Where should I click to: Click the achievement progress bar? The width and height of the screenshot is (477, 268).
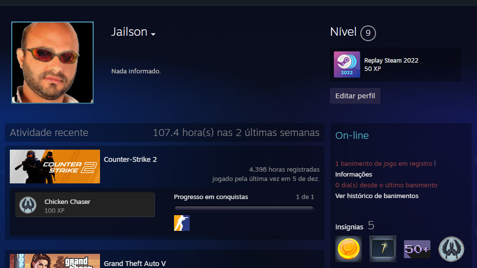coord(244,208)
